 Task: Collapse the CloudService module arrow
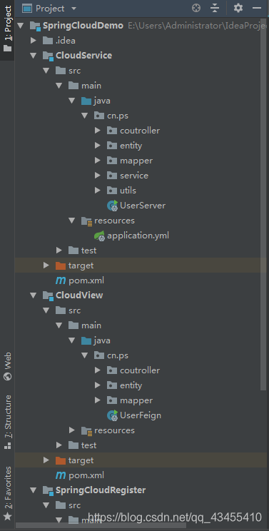pyautogui.click(x=33, y=56)
